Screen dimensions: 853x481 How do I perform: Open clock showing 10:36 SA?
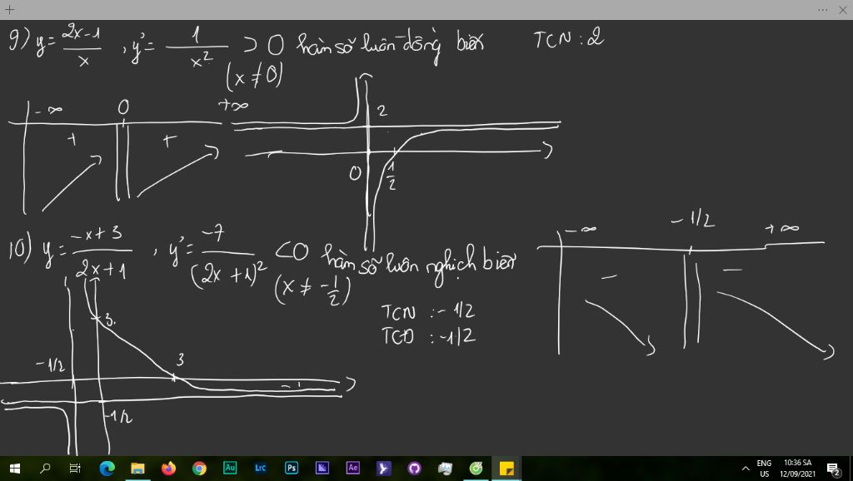coord(797,468)
